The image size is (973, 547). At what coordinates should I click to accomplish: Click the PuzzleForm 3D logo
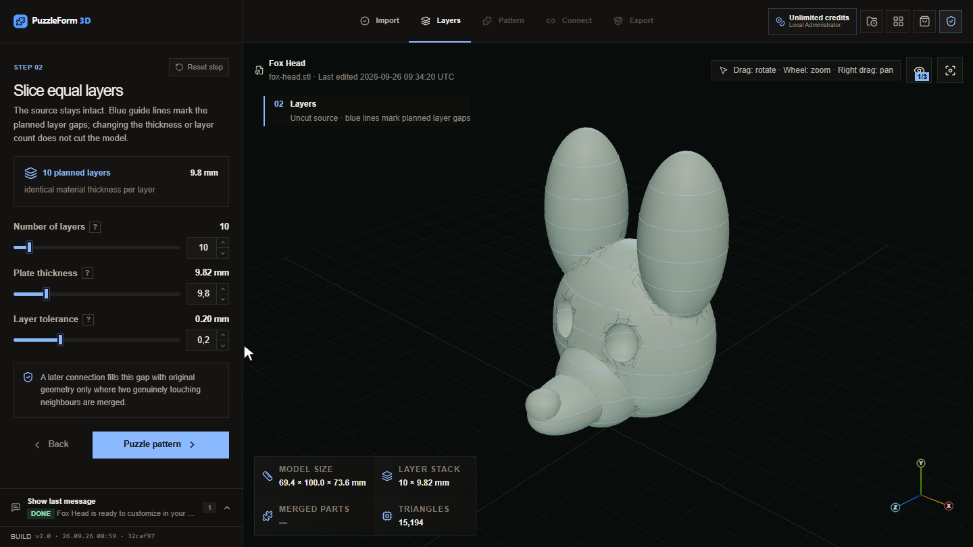[52, 21]
